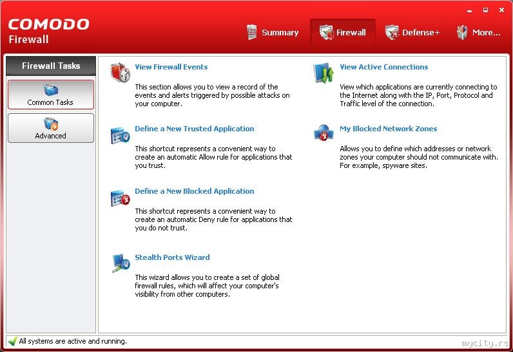Open Define a New Trusted Application link
The image size is (513, 352).
tap(195, 129)
